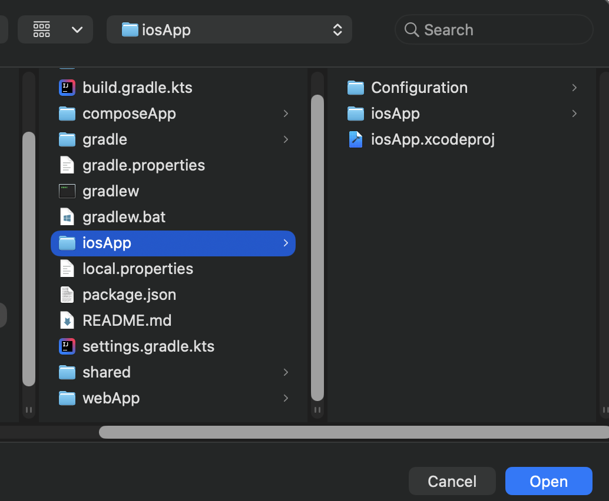
Task: Click the horizontal scrollbar at bottom
Action: pos(354,432)
